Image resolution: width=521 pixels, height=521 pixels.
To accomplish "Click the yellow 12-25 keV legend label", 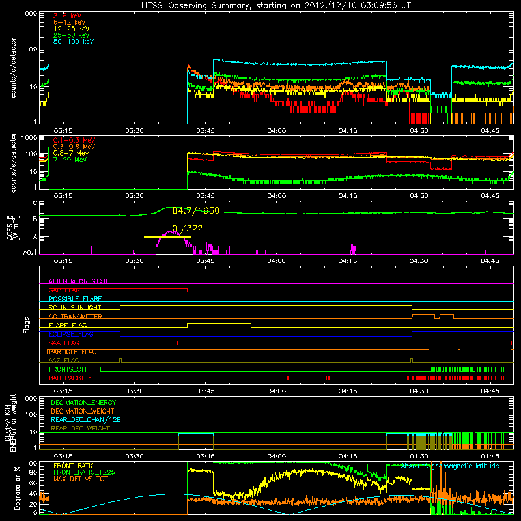I will 72,29.
